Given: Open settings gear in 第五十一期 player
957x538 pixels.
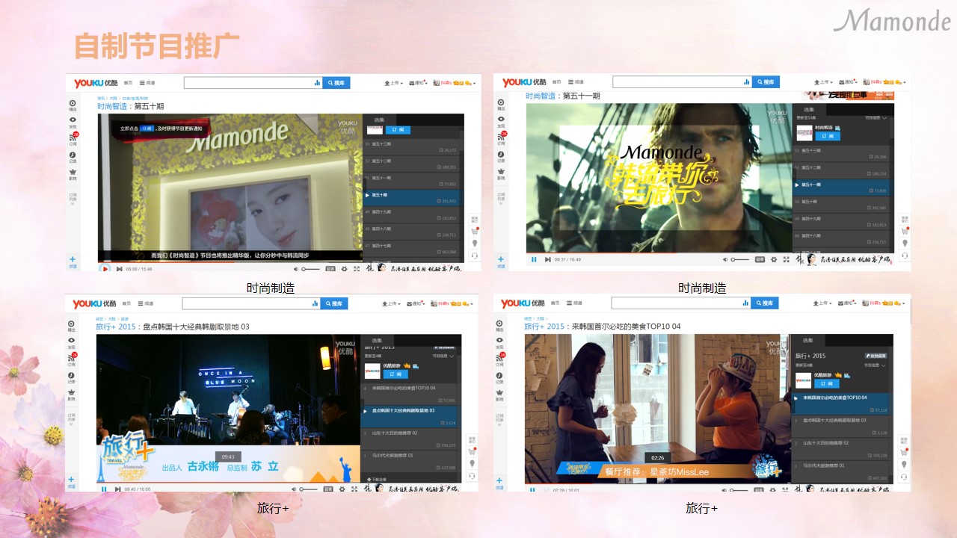Looking at the screenshot, I should click(x=774, y=259).
